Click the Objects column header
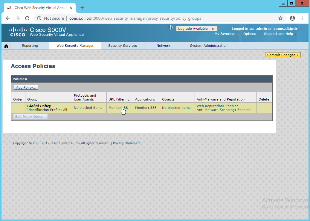310x221 pixels. pos(168,99)
